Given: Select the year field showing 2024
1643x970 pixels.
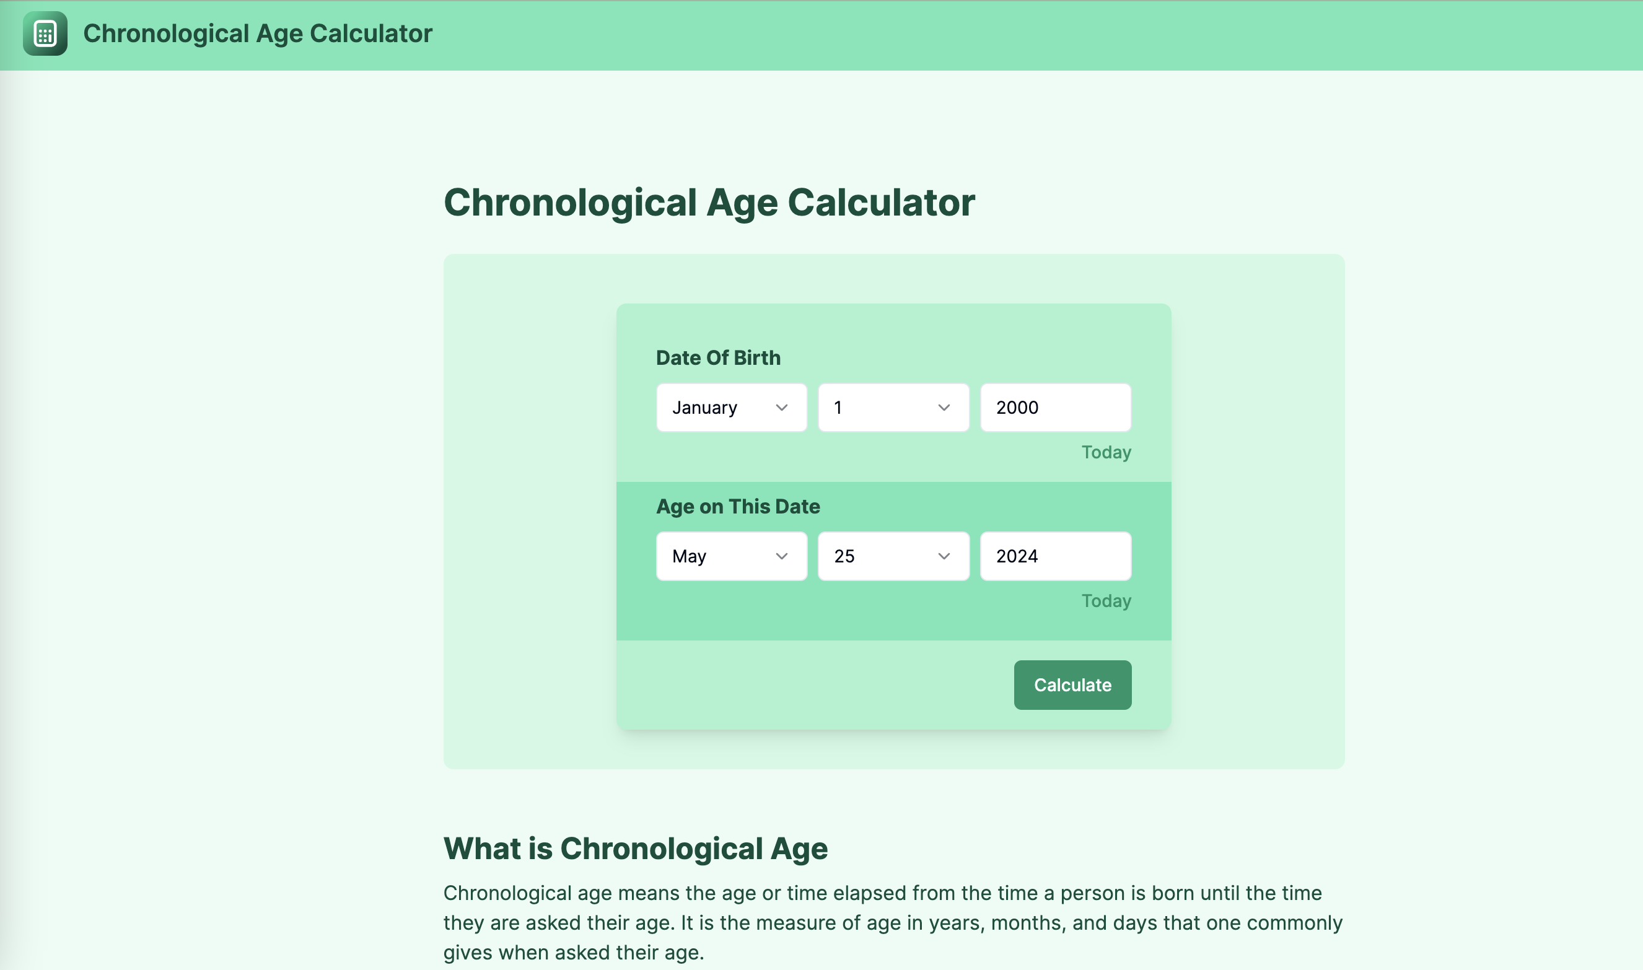Looking at the screenshot, I should (x=1054, y=556).
